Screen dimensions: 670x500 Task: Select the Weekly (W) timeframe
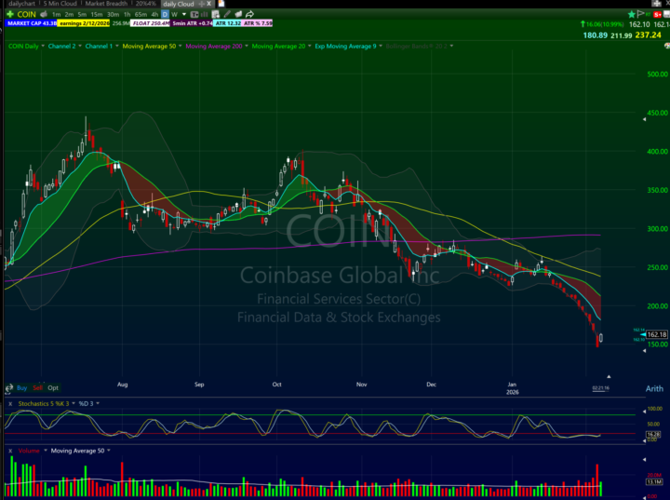point(174,15)
